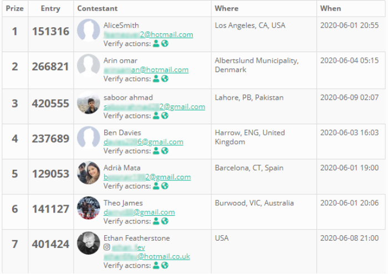Viewport: 388px width, 274px height.
Task: Click the person verify icon for AliceSmith
Action: click(156, 44)
